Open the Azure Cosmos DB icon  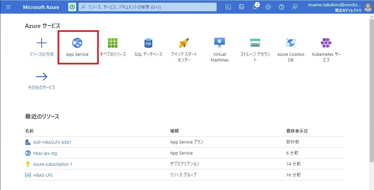[x=291, y=43]
